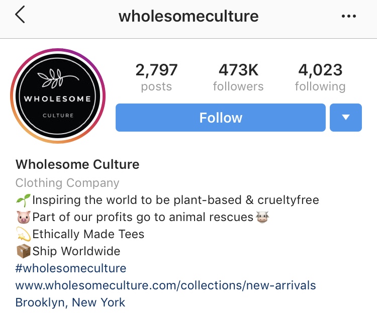Open the 473K followers list
The image size is (377, 313).
238,77
